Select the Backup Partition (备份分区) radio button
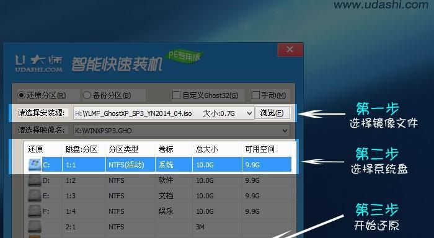 click(87, 95)
